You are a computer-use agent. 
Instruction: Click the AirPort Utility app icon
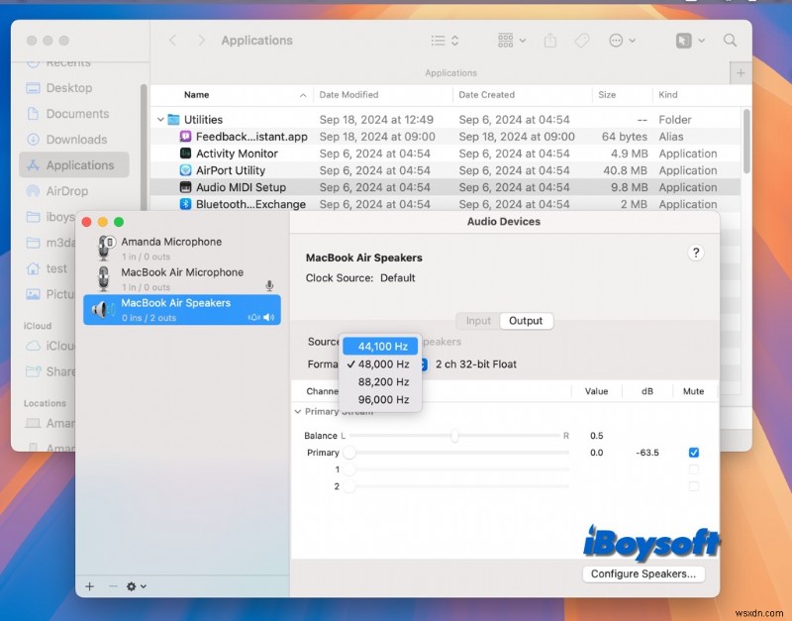[x=185, y=170]
